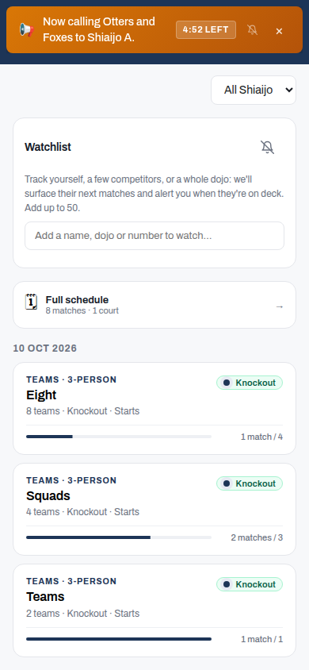This screenshot has height=670, width=309.
Task: Click the 1 match / 1 count label
Action: (261, 639)
